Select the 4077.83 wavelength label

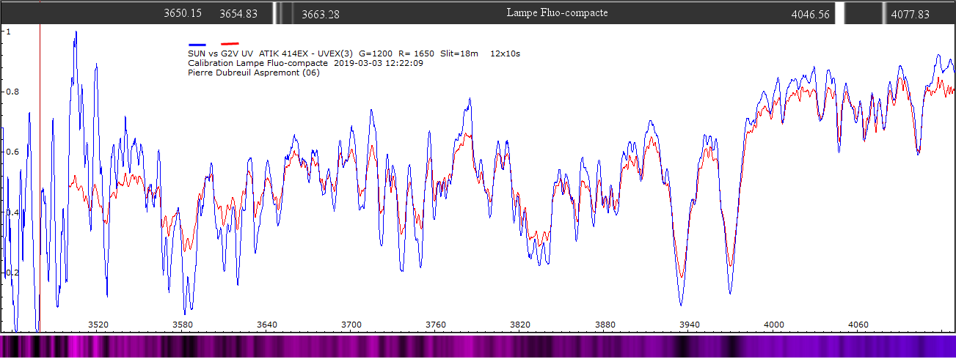910,14
